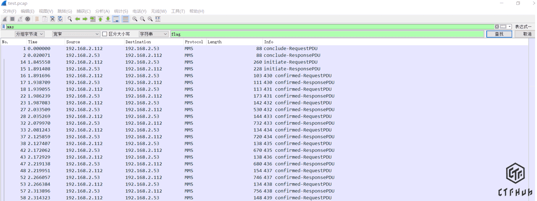
Task: Click the stop capture square icon
Action: 12,19
